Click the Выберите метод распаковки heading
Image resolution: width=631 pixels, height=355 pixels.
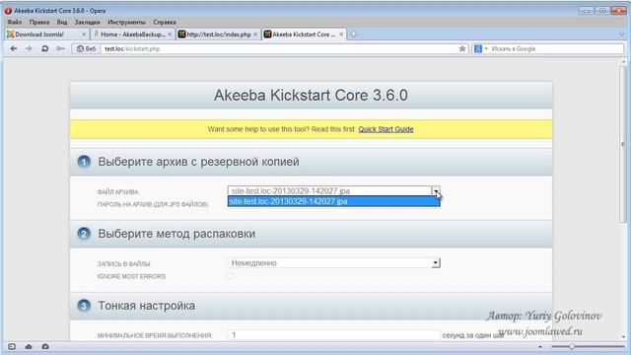(x=176, y=234)
